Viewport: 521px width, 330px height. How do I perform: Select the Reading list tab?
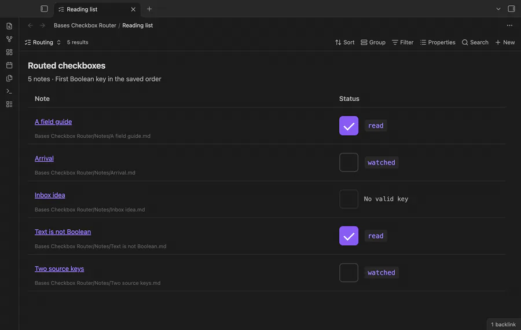pos(97,9)
